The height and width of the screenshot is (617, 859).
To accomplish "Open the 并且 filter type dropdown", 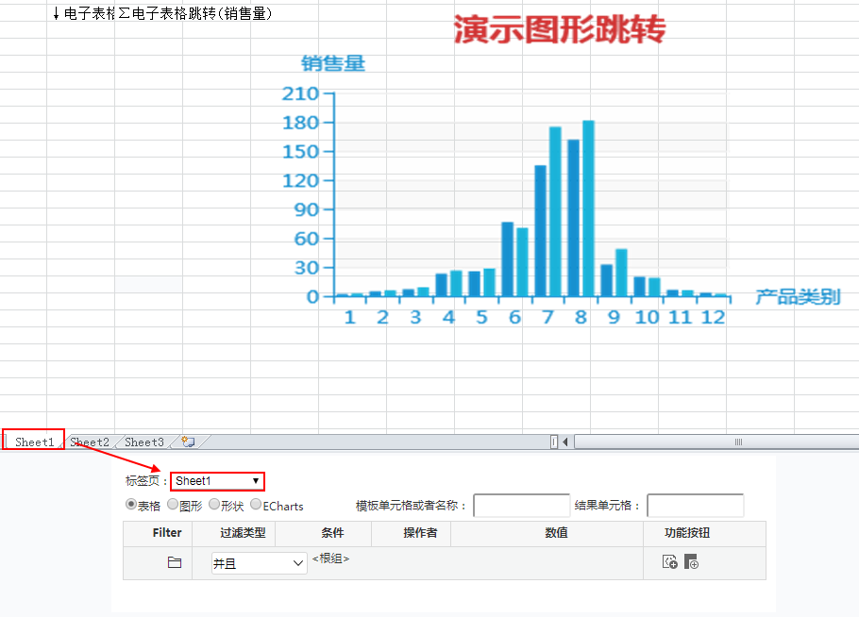I will point(260,563).
